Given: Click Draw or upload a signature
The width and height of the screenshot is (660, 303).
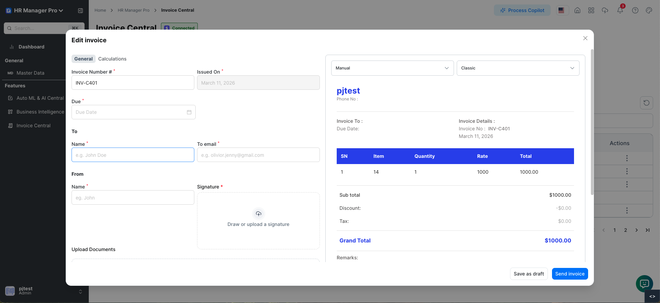Looking at the screenshot, I should pyautogui.click(x=258, y=224).
